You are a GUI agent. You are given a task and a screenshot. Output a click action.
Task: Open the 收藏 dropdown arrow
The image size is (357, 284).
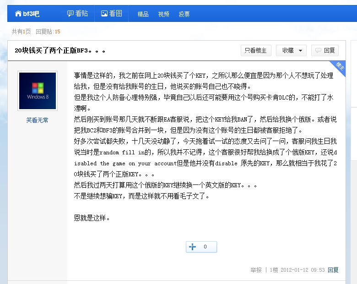(x=300, y=51)
